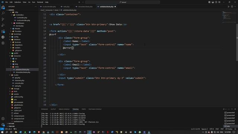The width and height of the screenshot is (238, 134).
Task: Open the Extensions view
Action: [x=3, y=31]
